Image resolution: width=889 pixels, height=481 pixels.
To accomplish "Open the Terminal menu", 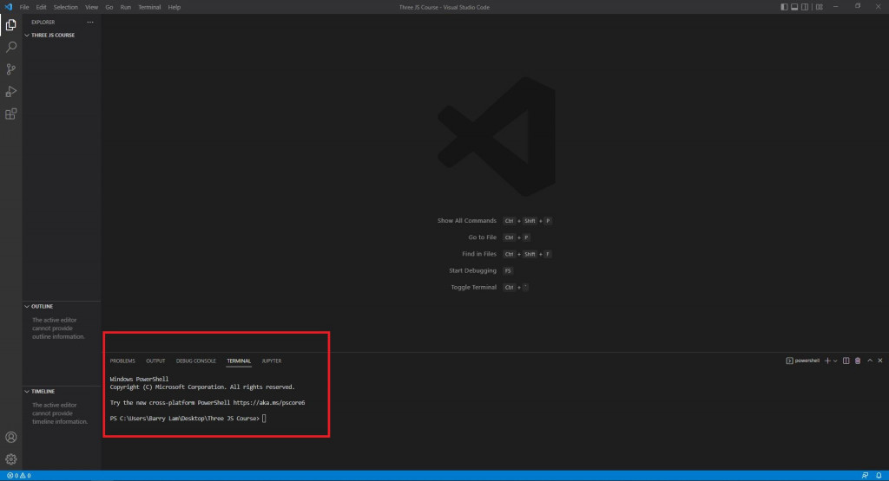I will [149, 7].
